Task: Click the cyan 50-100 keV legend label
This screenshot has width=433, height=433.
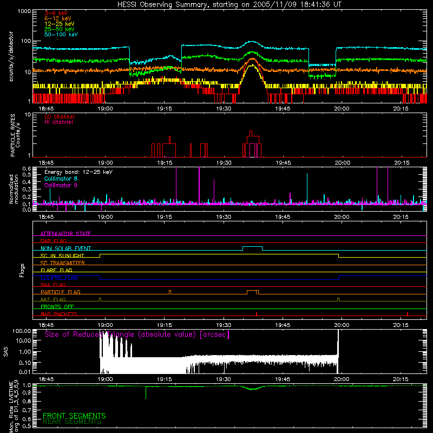Action: (61, 35)
